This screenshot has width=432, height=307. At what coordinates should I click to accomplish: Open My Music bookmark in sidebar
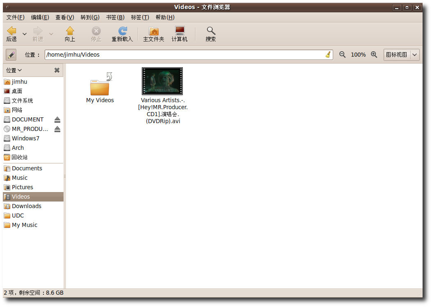tap(33, 225)
